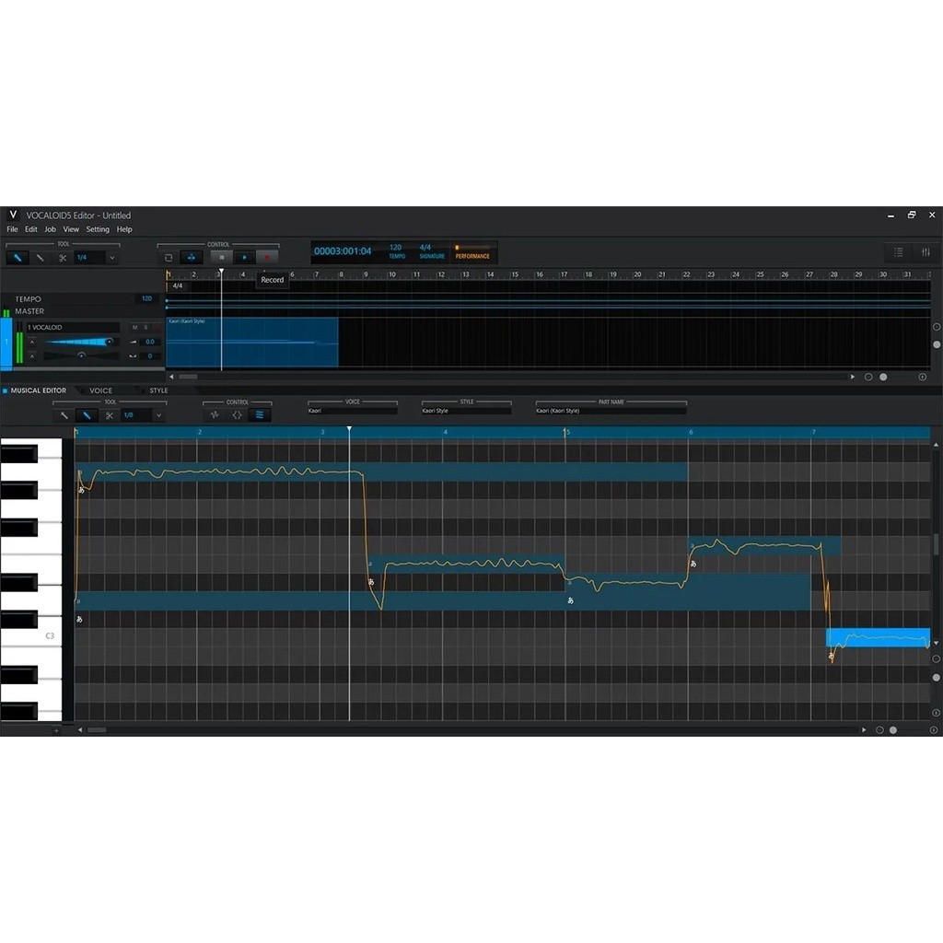Screen dimensions: 943x943
Task: Click the 00003:001:04 position display
Action: (x=343, y=251)
